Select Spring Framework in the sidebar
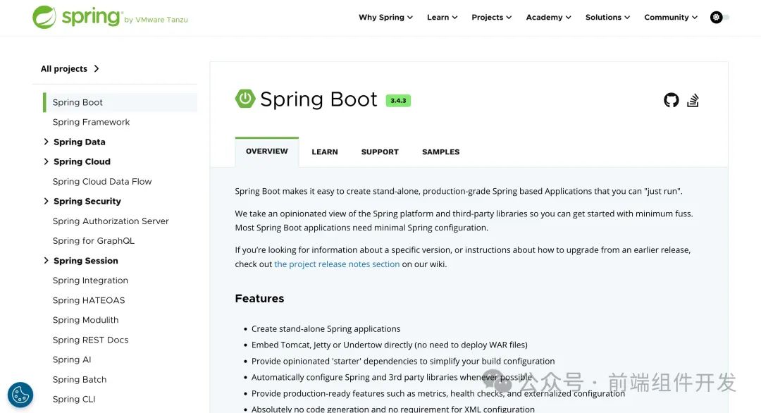Screen dimensions: 761x413 click(x=91, y=121)
